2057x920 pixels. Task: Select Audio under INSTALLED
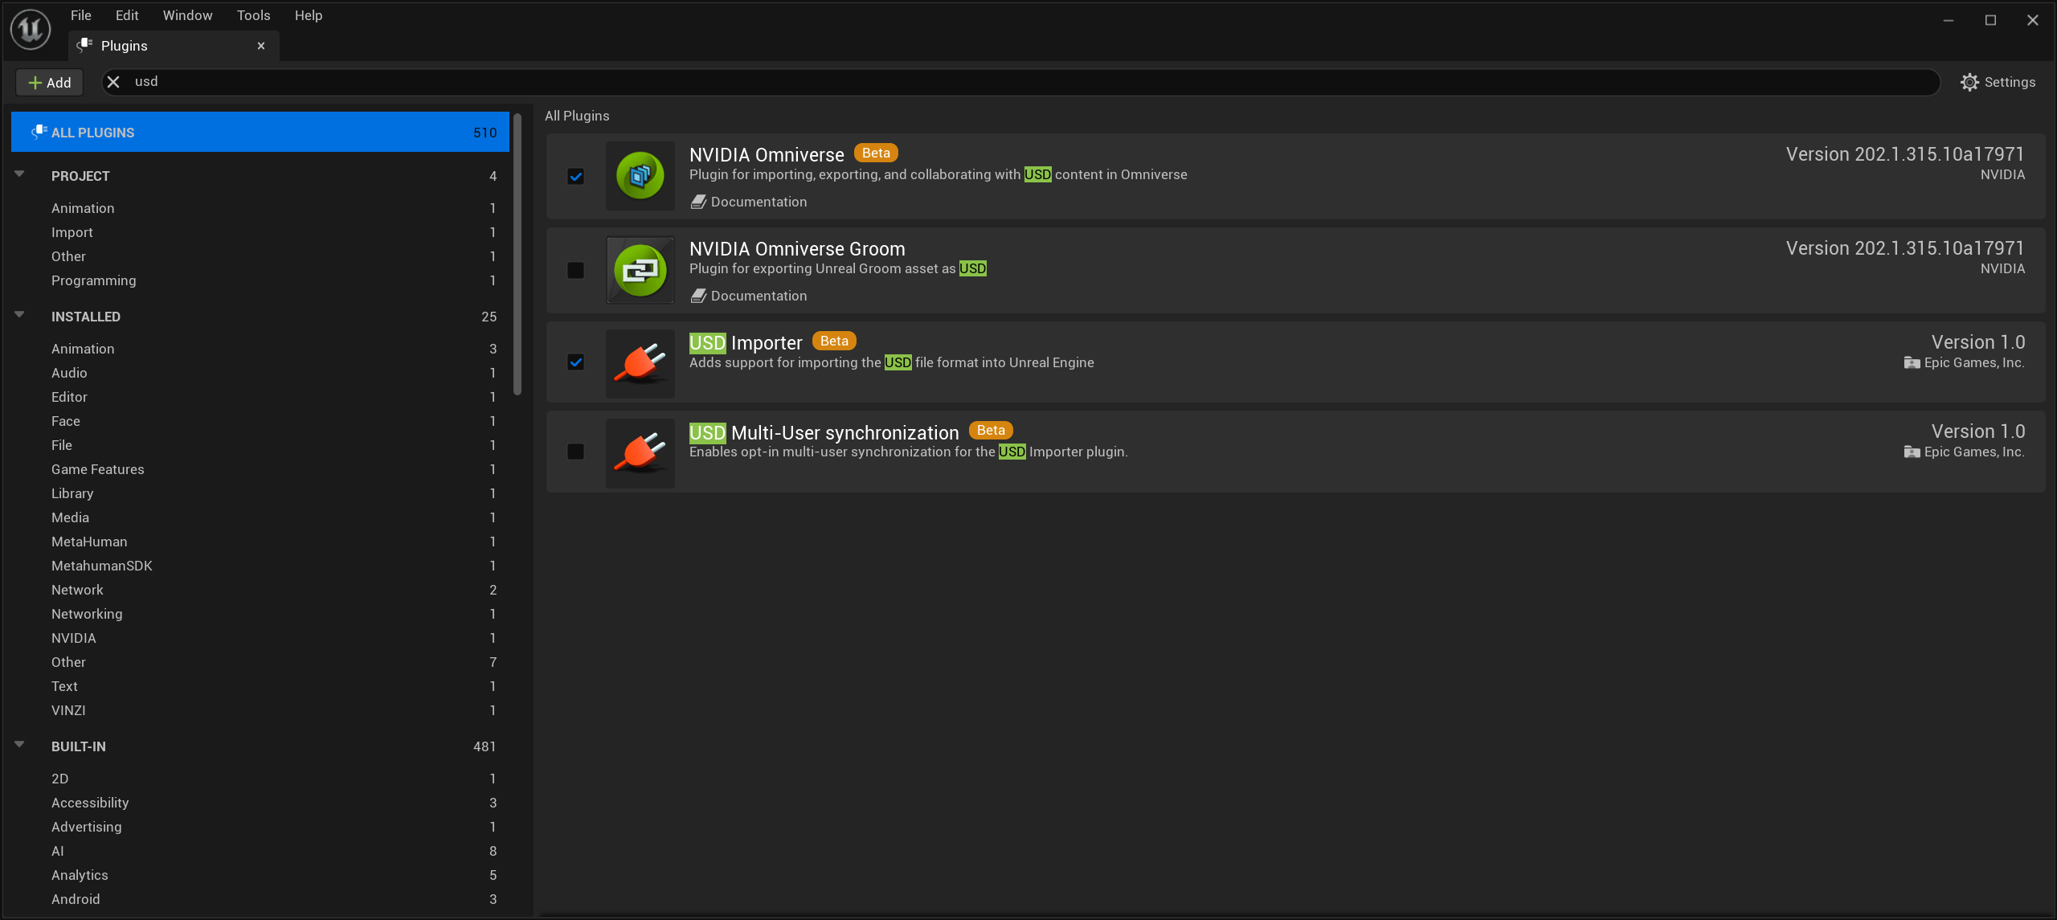(260, 373)
